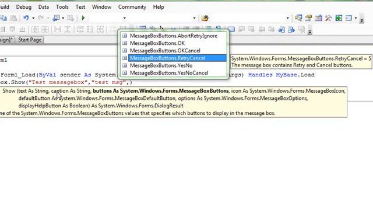
Task: Open the Help menu
Action: (x=159, y=7)
